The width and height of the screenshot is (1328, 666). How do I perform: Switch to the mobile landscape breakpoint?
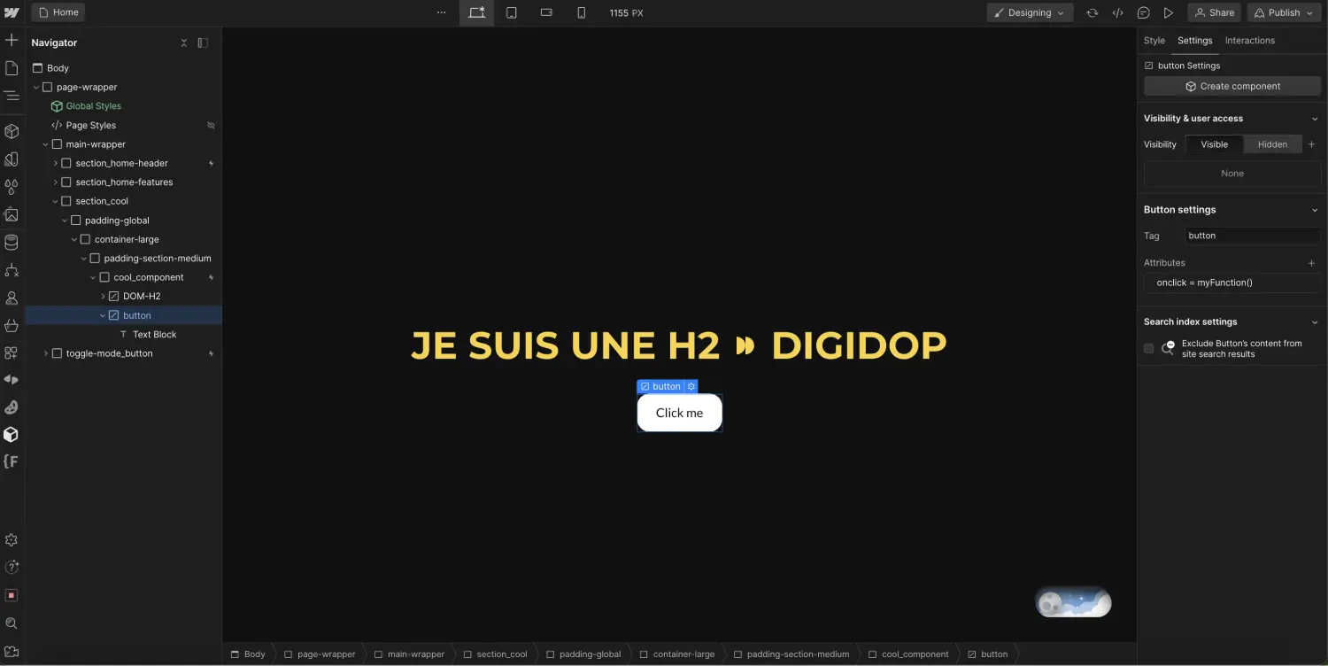(x=546, y=12)
